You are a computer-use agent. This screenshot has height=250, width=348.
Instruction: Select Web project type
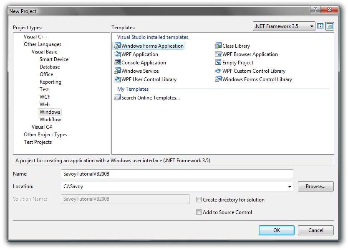45,105
